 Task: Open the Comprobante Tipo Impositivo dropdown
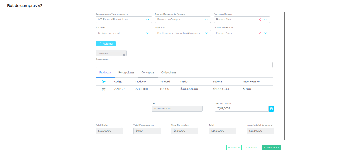[124, 20]
